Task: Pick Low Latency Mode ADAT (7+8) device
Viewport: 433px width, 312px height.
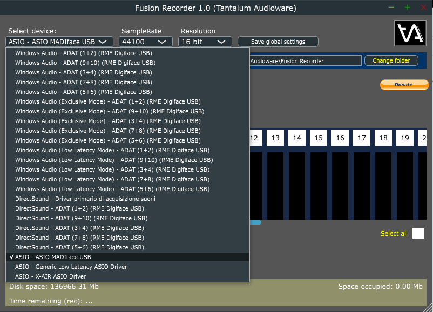Action: point(127,179)
